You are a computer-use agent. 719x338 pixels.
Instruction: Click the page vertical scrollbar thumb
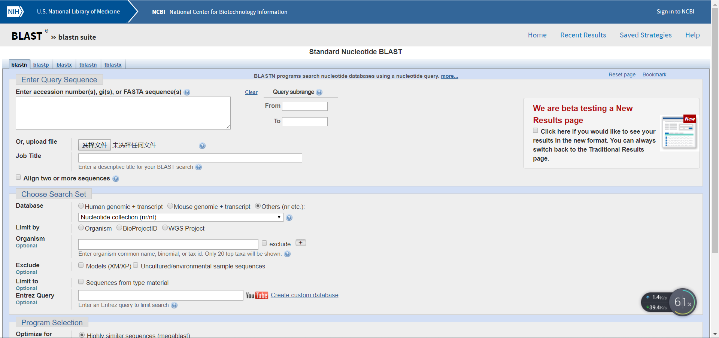[x=715, y=131]
